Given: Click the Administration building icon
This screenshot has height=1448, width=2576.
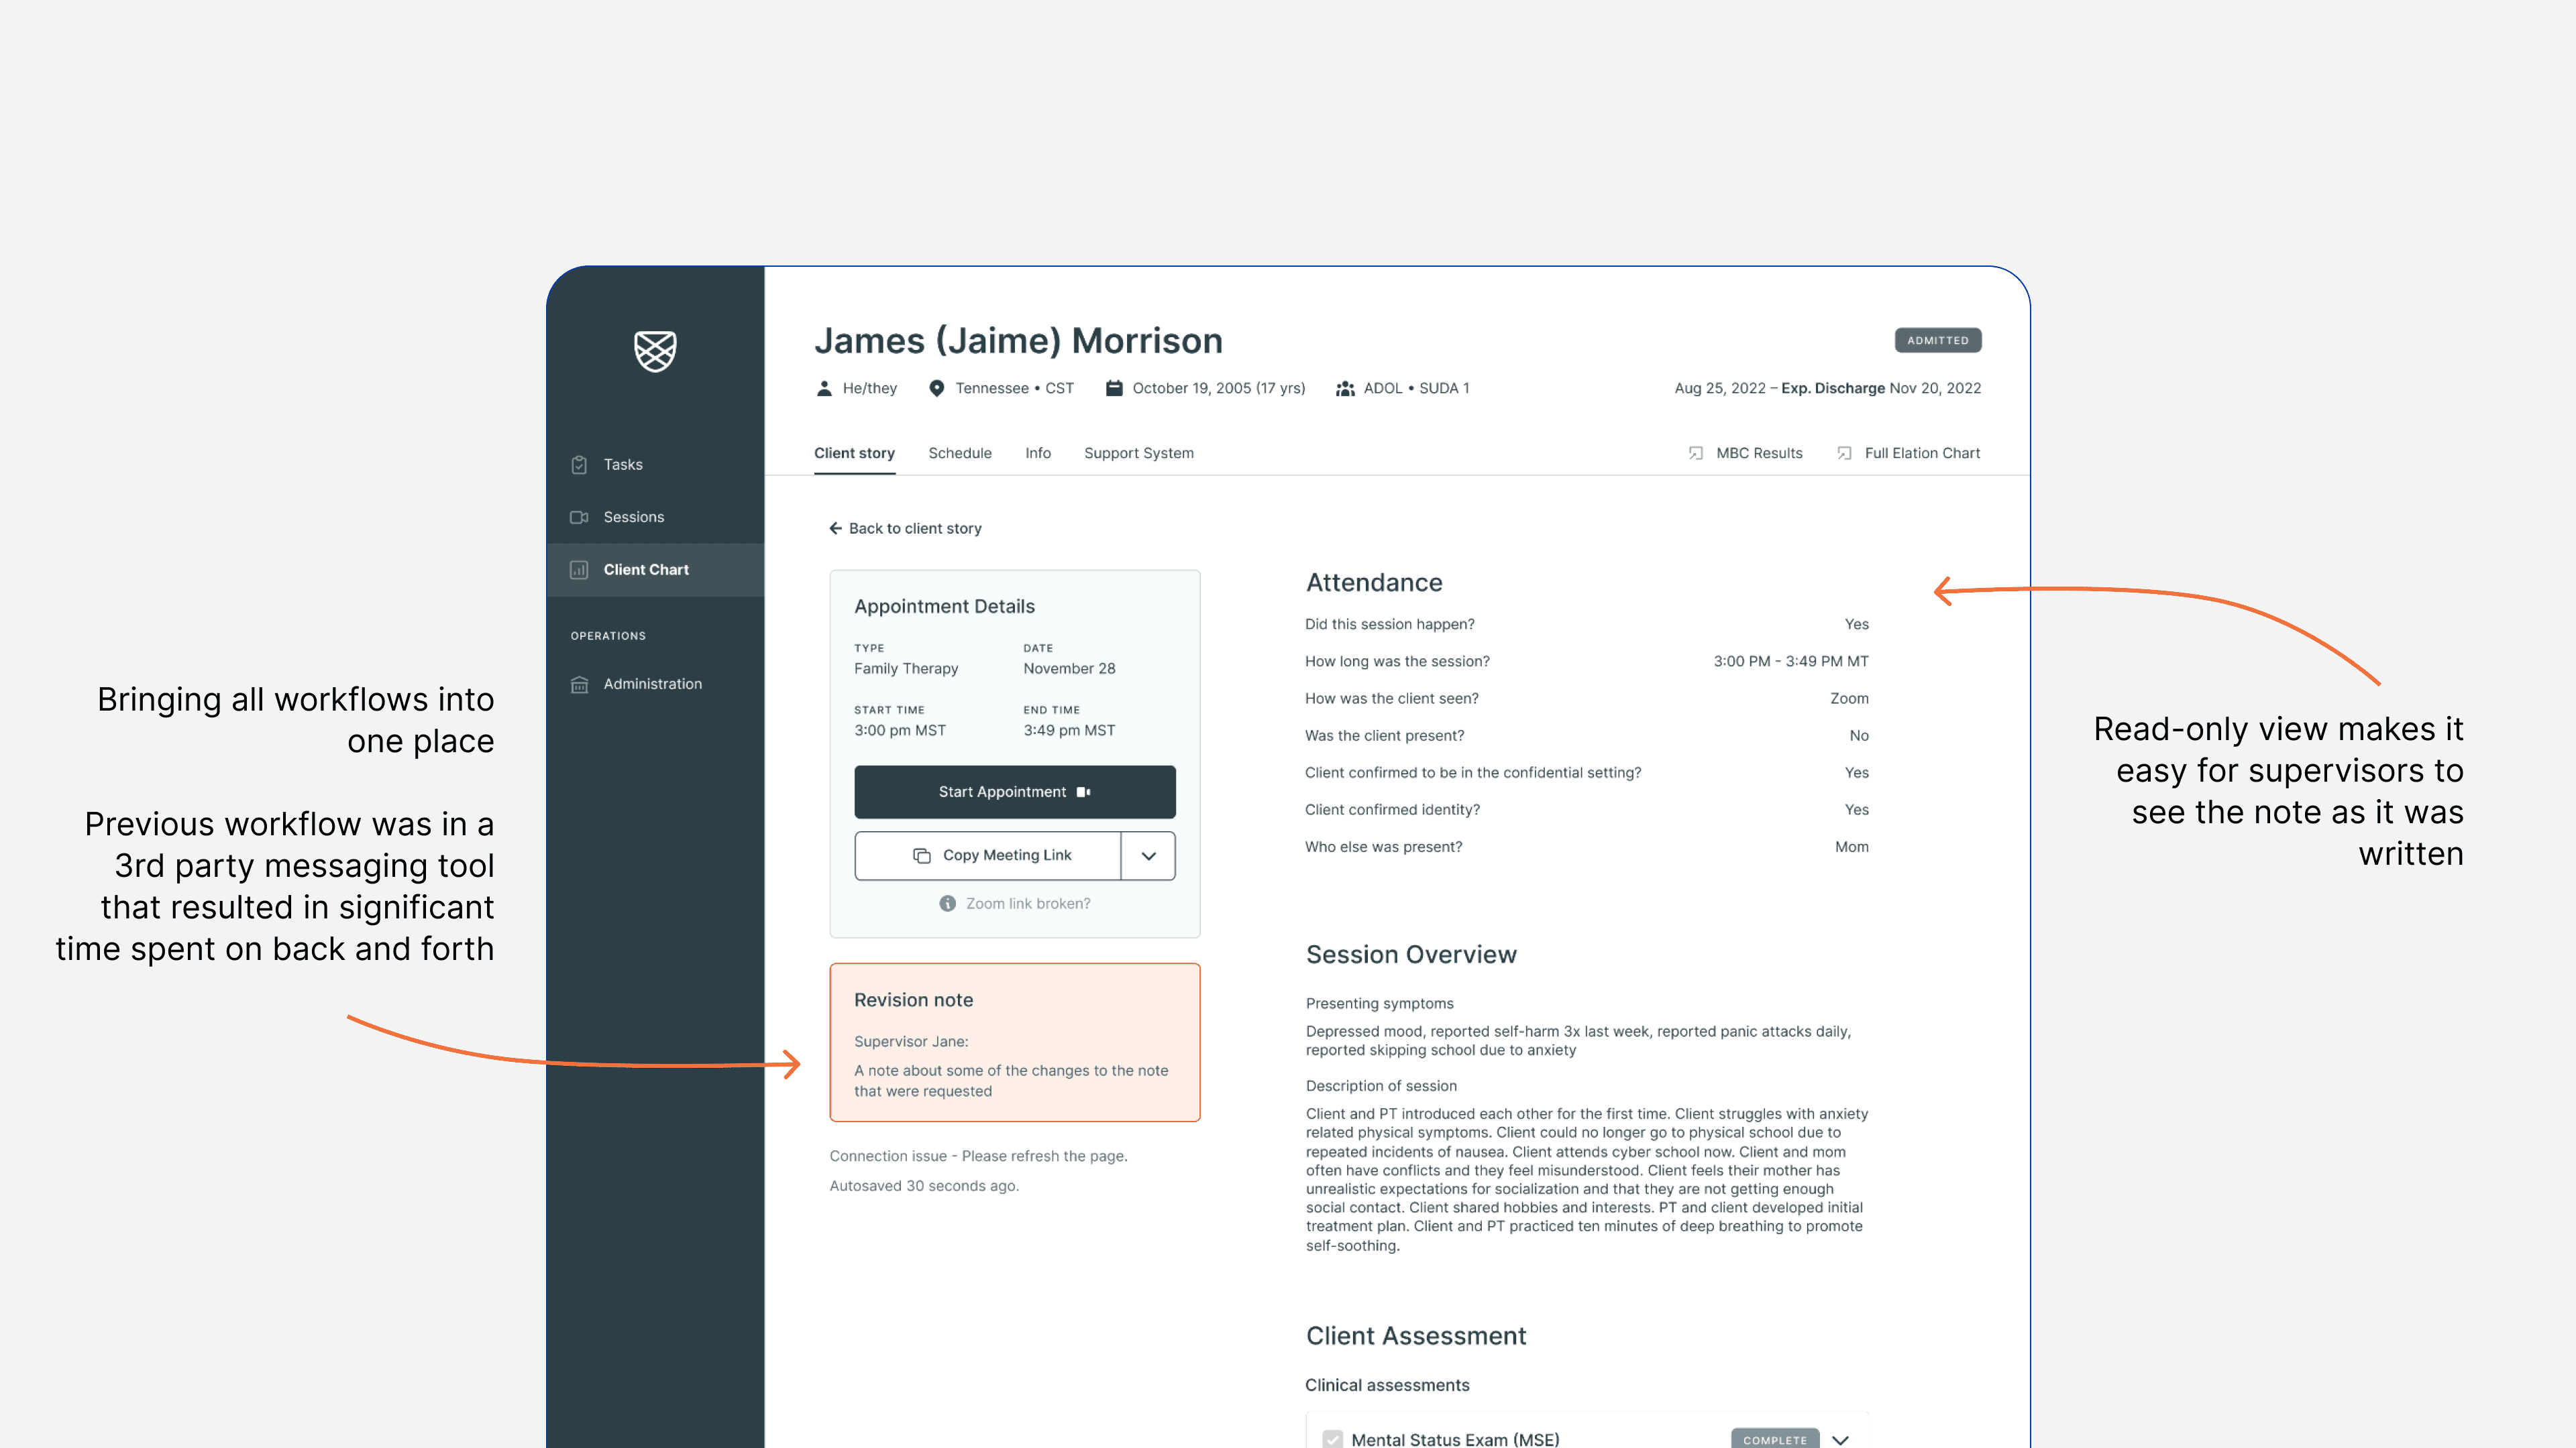Looking at the screenshot, I should pos(579,684).
